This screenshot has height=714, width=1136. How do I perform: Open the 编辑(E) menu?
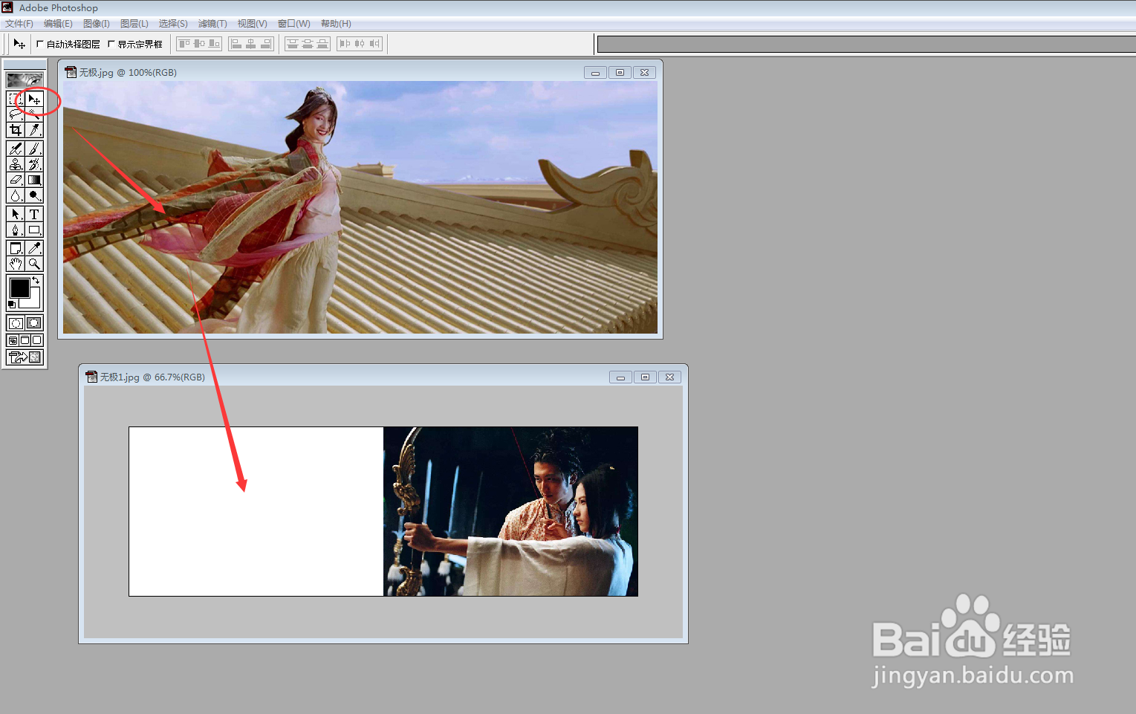[x=58, y=24]
